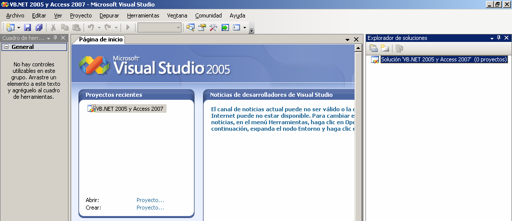Click the Noticias de desarrolladores de Visual Studio heading
This screenshot has height=221, width=512.
click(271, 95)
